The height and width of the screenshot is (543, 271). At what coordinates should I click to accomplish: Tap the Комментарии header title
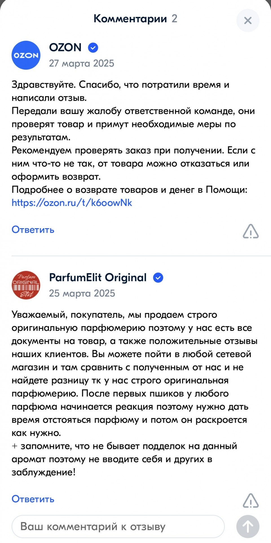click(130, 19)
